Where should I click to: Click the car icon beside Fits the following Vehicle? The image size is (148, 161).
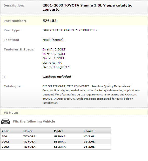(5, 121)
